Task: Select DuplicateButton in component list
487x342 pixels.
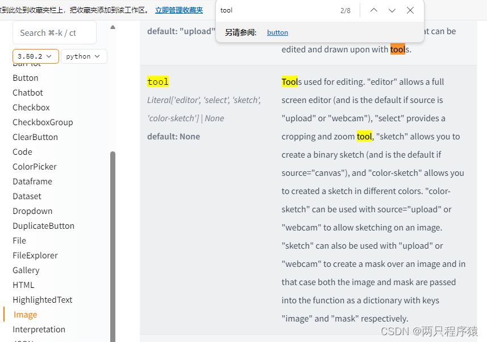Action: (44, 226)
